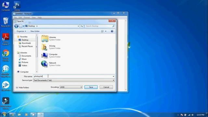Screen dimensions: 208x117
Task: Launch Adobe Photoshop desktop shortcut
Action: (17, 6)
